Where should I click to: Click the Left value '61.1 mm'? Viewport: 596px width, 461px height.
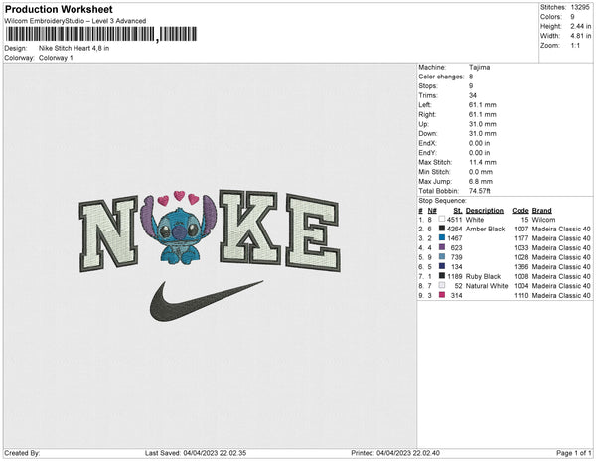point(483,105)
